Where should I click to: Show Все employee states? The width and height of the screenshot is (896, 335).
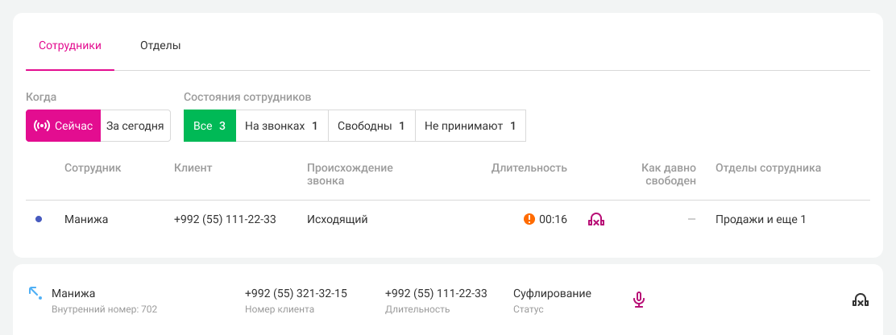pos(209,126)
